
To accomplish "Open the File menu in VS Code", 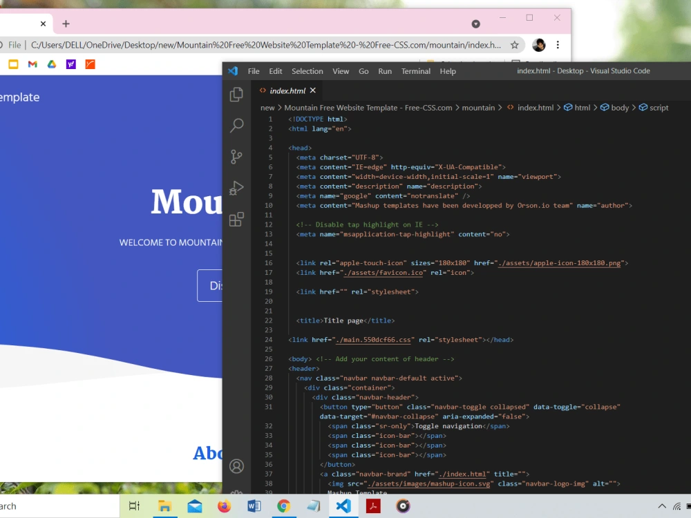I will tap(254, 71).
